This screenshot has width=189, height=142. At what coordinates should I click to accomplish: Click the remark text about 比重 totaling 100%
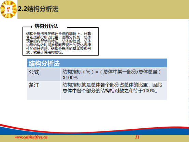112,88
